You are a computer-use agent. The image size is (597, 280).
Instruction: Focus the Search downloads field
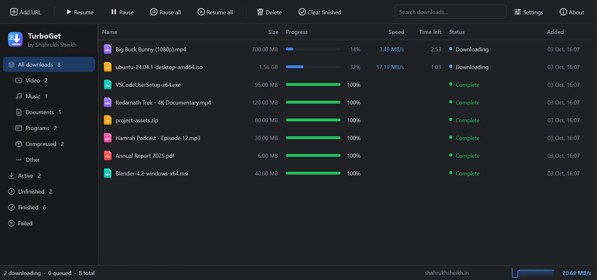(x=450, y=12)
